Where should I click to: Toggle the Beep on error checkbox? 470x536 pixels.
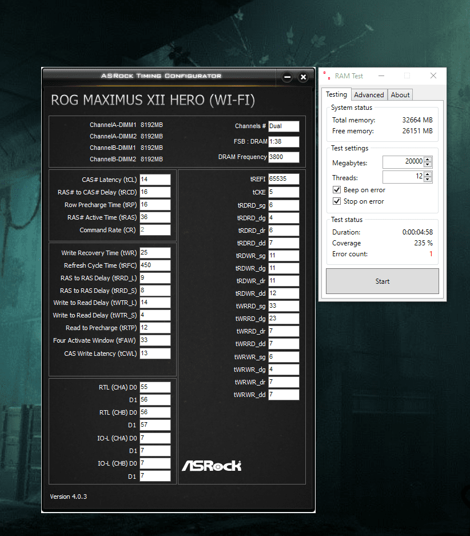337,190
